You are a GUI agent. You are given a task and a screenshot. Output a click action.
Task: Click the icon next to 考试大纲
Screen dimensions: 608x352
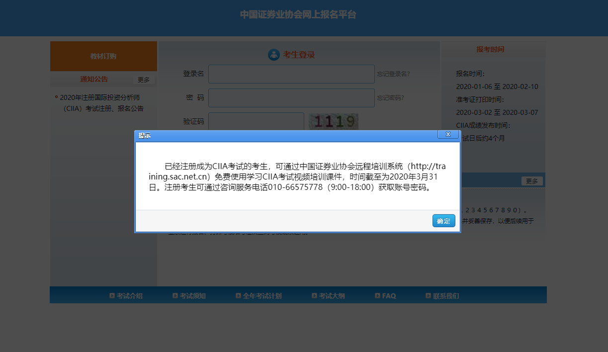point(313,295)
